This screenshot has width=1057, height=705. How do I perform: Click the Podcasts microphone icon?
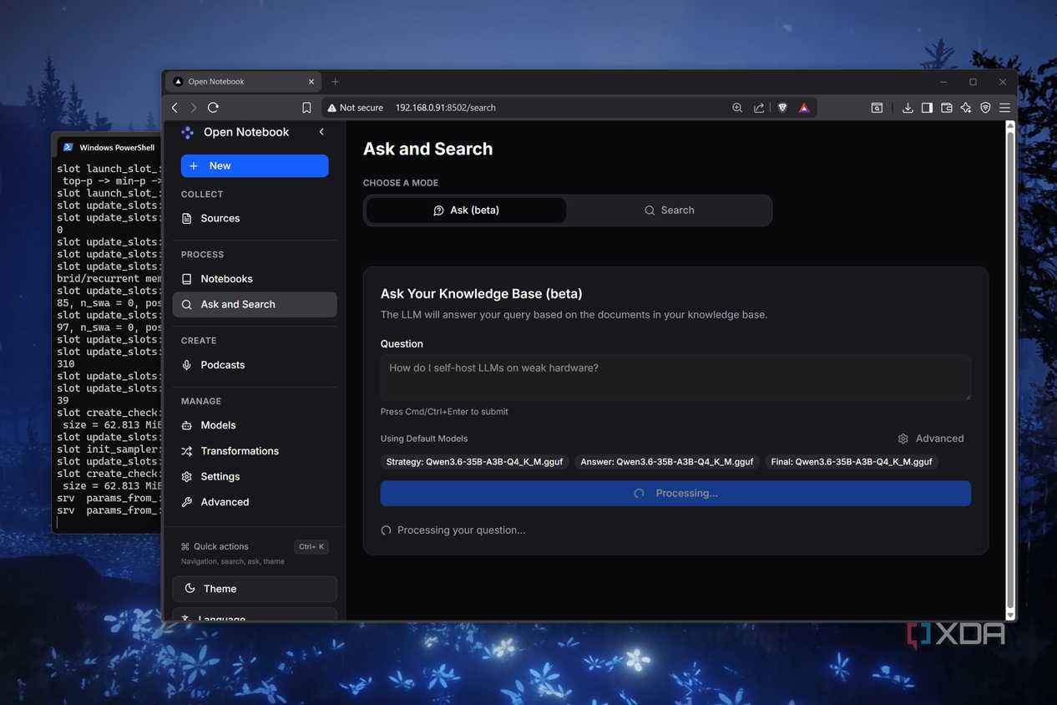click(x=187, y=365)
